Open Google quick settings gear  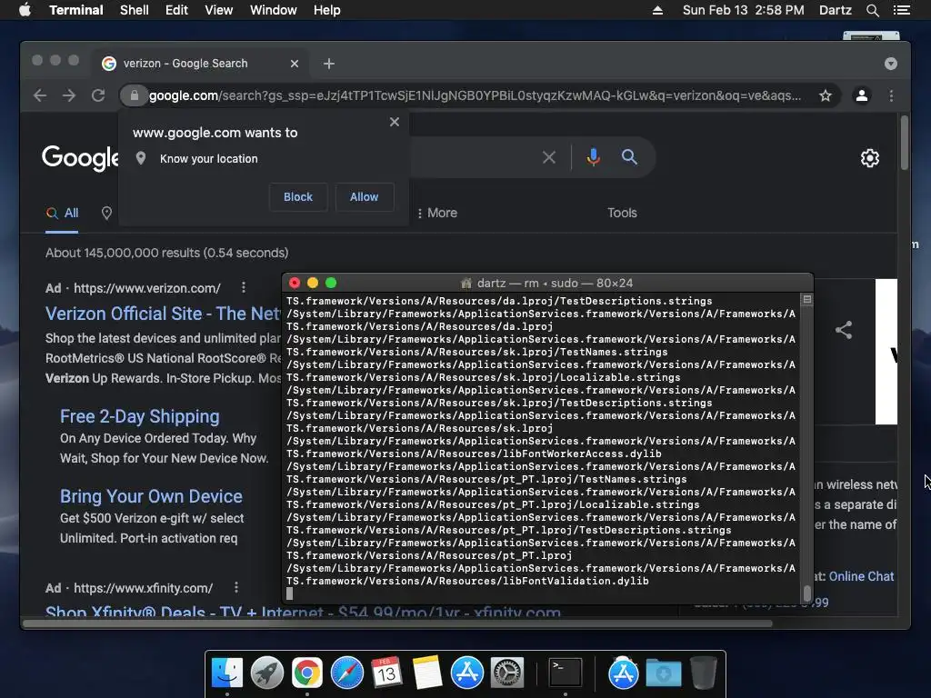click(x=870, y=158)
